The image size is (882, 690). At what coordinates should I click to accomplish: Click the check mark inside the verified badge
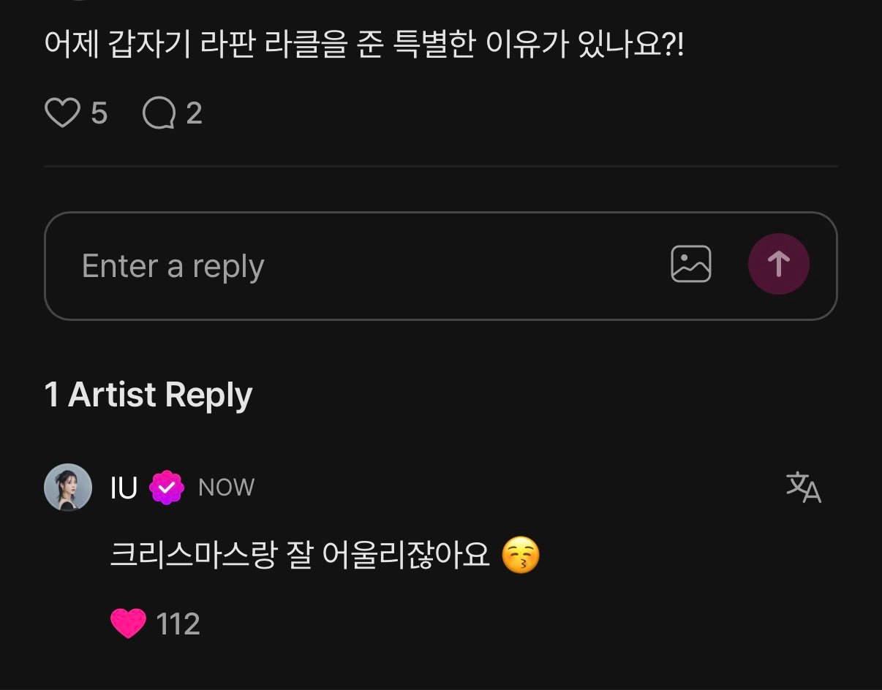167,488
